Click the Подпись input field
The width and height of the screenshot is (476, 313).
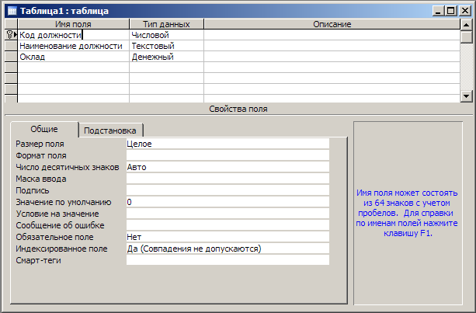coord(228,190)
